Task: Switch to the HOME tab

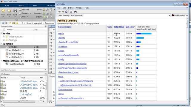Action: click(7, 6)
